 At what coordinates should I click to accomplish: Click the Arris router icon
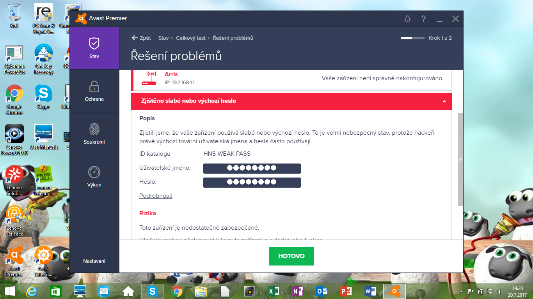149,78
